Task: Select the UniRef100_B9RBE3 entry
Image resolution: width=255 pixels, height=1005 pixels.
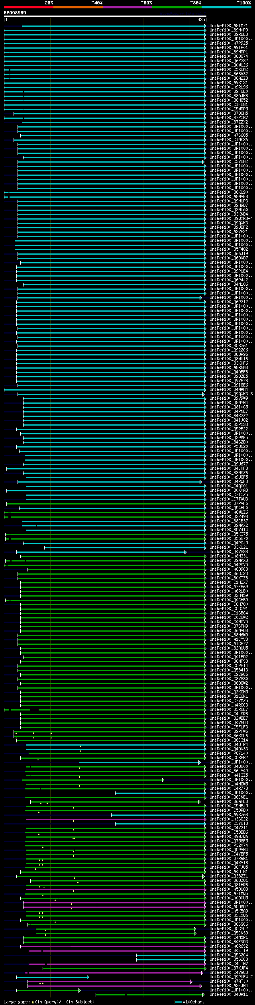Action: (229, 34)
